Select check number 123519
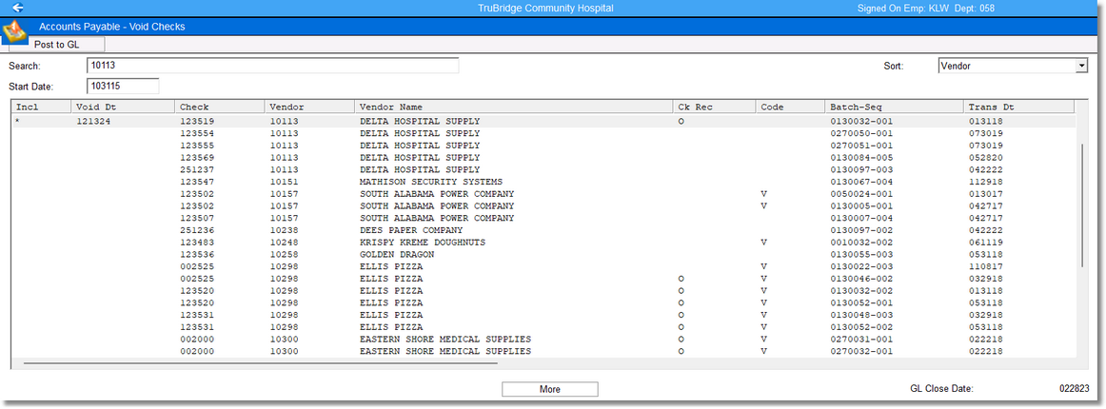 pos(195,122)
